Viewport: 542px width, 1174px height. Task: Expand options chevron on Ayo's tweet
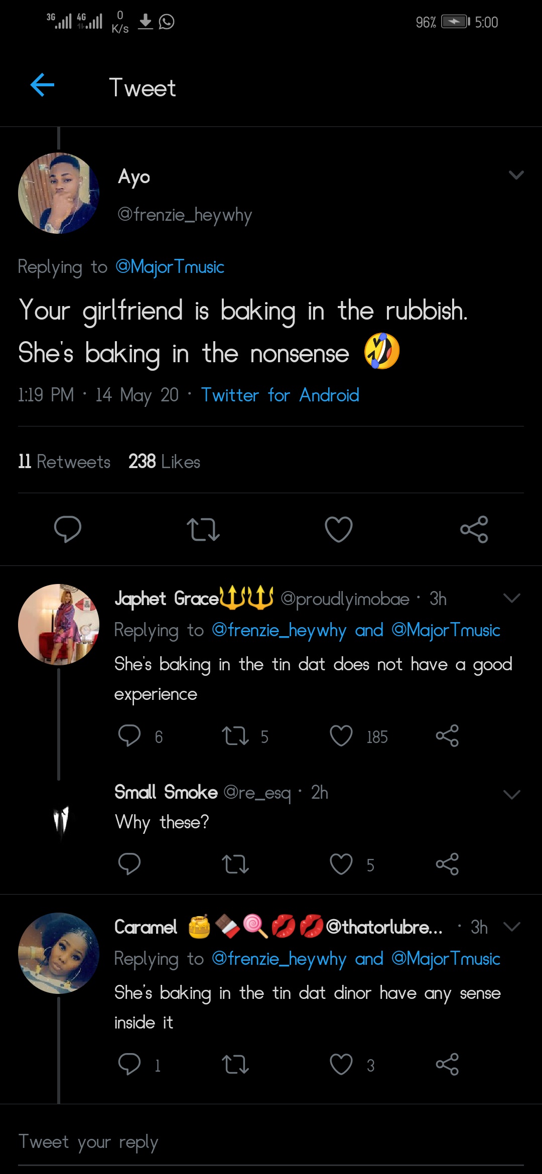516,175
